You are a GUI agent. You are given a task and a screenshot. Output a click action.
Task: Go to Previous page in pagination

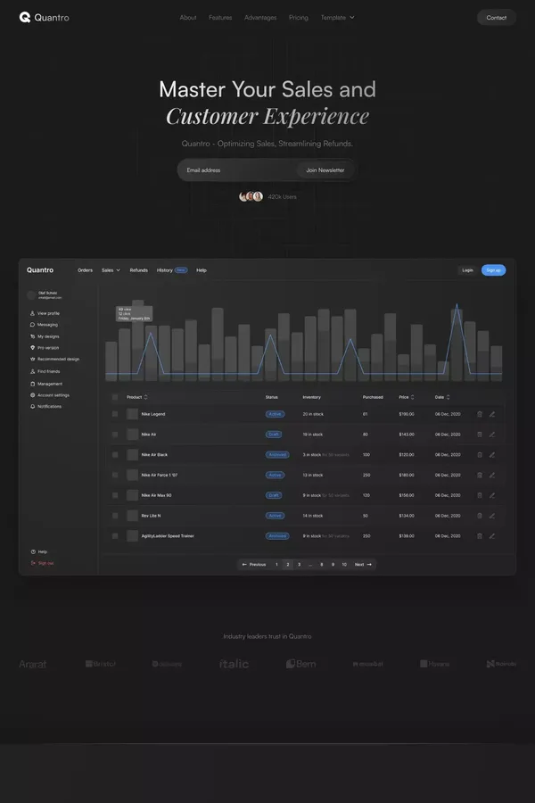(x=254, y=565)
